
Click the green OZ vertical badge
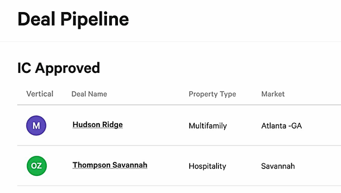[x=36, y=166]
